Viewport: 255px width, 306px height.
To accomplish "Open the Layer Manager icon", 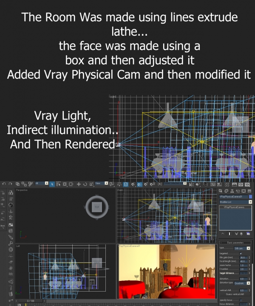I will pos(205,184).
